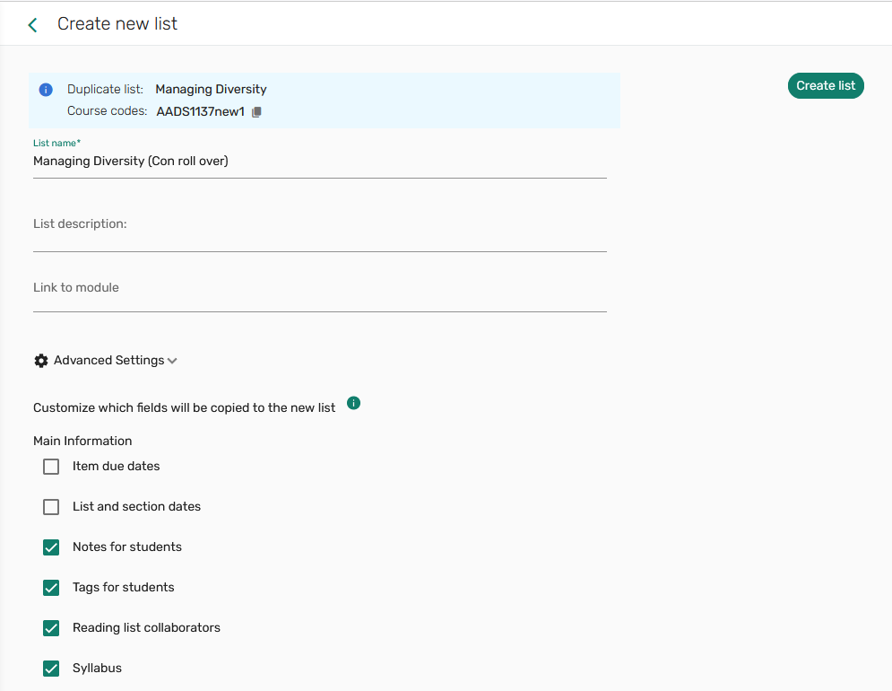This screenshot has height=691, width=892.
Task: Copy course code AADS1137new1 with copy icon
Action: coord(256,111)
